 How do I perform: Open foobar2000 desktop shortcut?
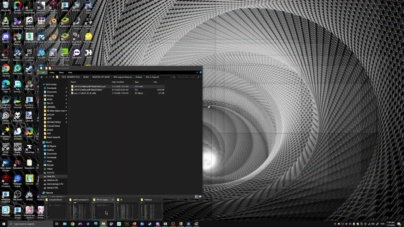(18, 117)
